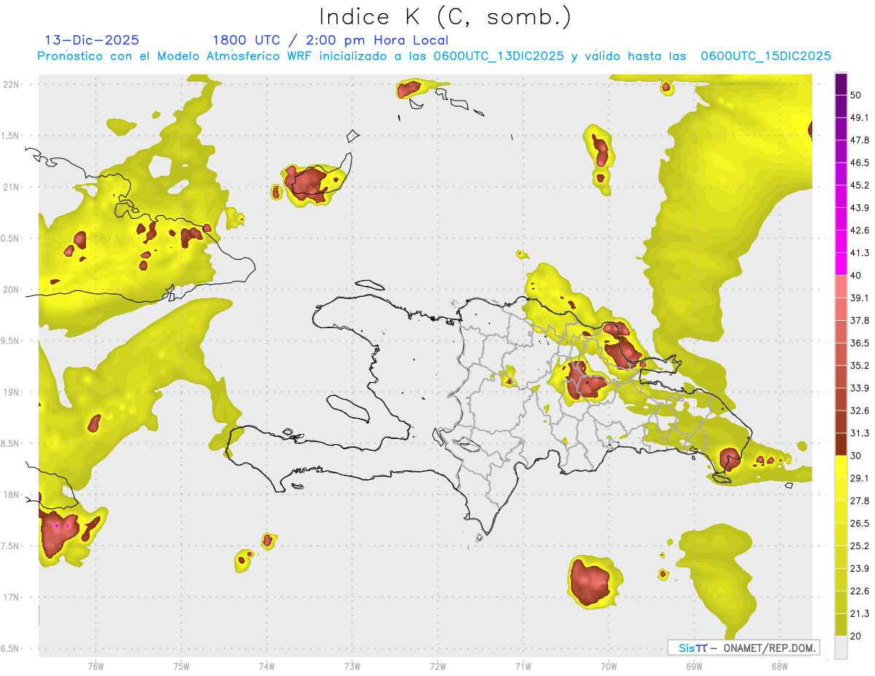Screen dimensions: 875x676
Task: Click the title "Indice K (C, somb.)"
Action: click(x=446, y=17)
